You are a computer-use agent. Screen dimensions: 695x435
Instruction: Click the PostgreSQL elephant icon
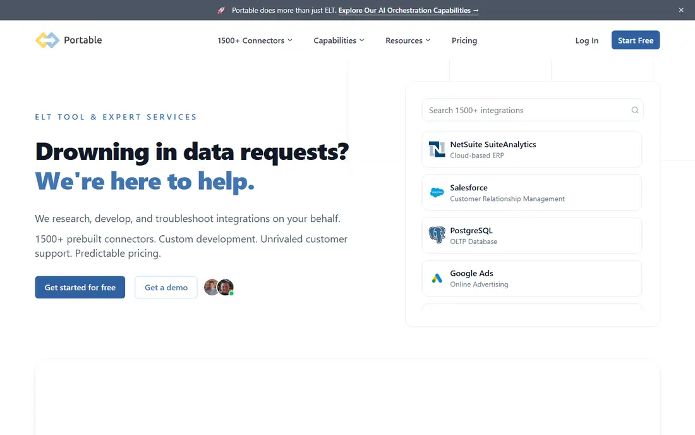tap(437, 235)
